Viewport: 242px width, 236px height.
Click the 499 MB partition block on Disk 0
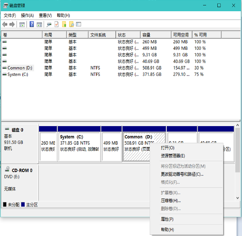click(x=111, y=144)
